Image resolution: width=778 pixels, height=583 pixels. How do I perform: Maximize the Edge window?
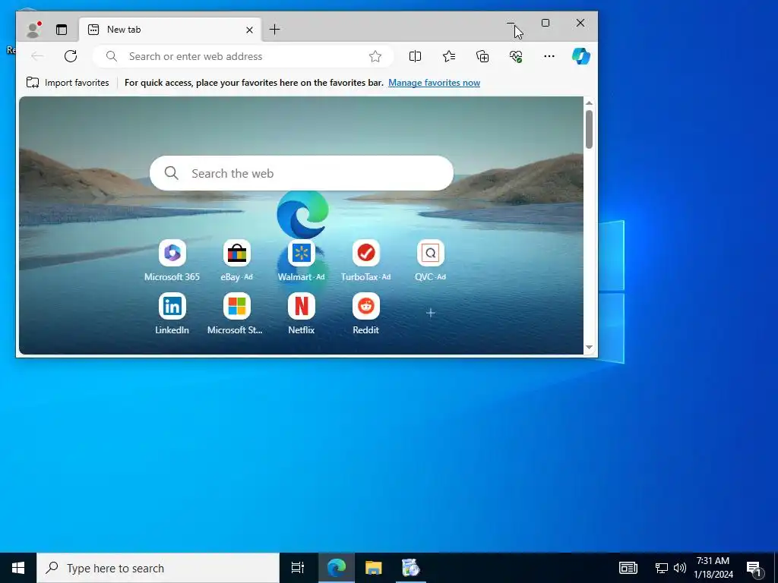[x=546, y=23]
